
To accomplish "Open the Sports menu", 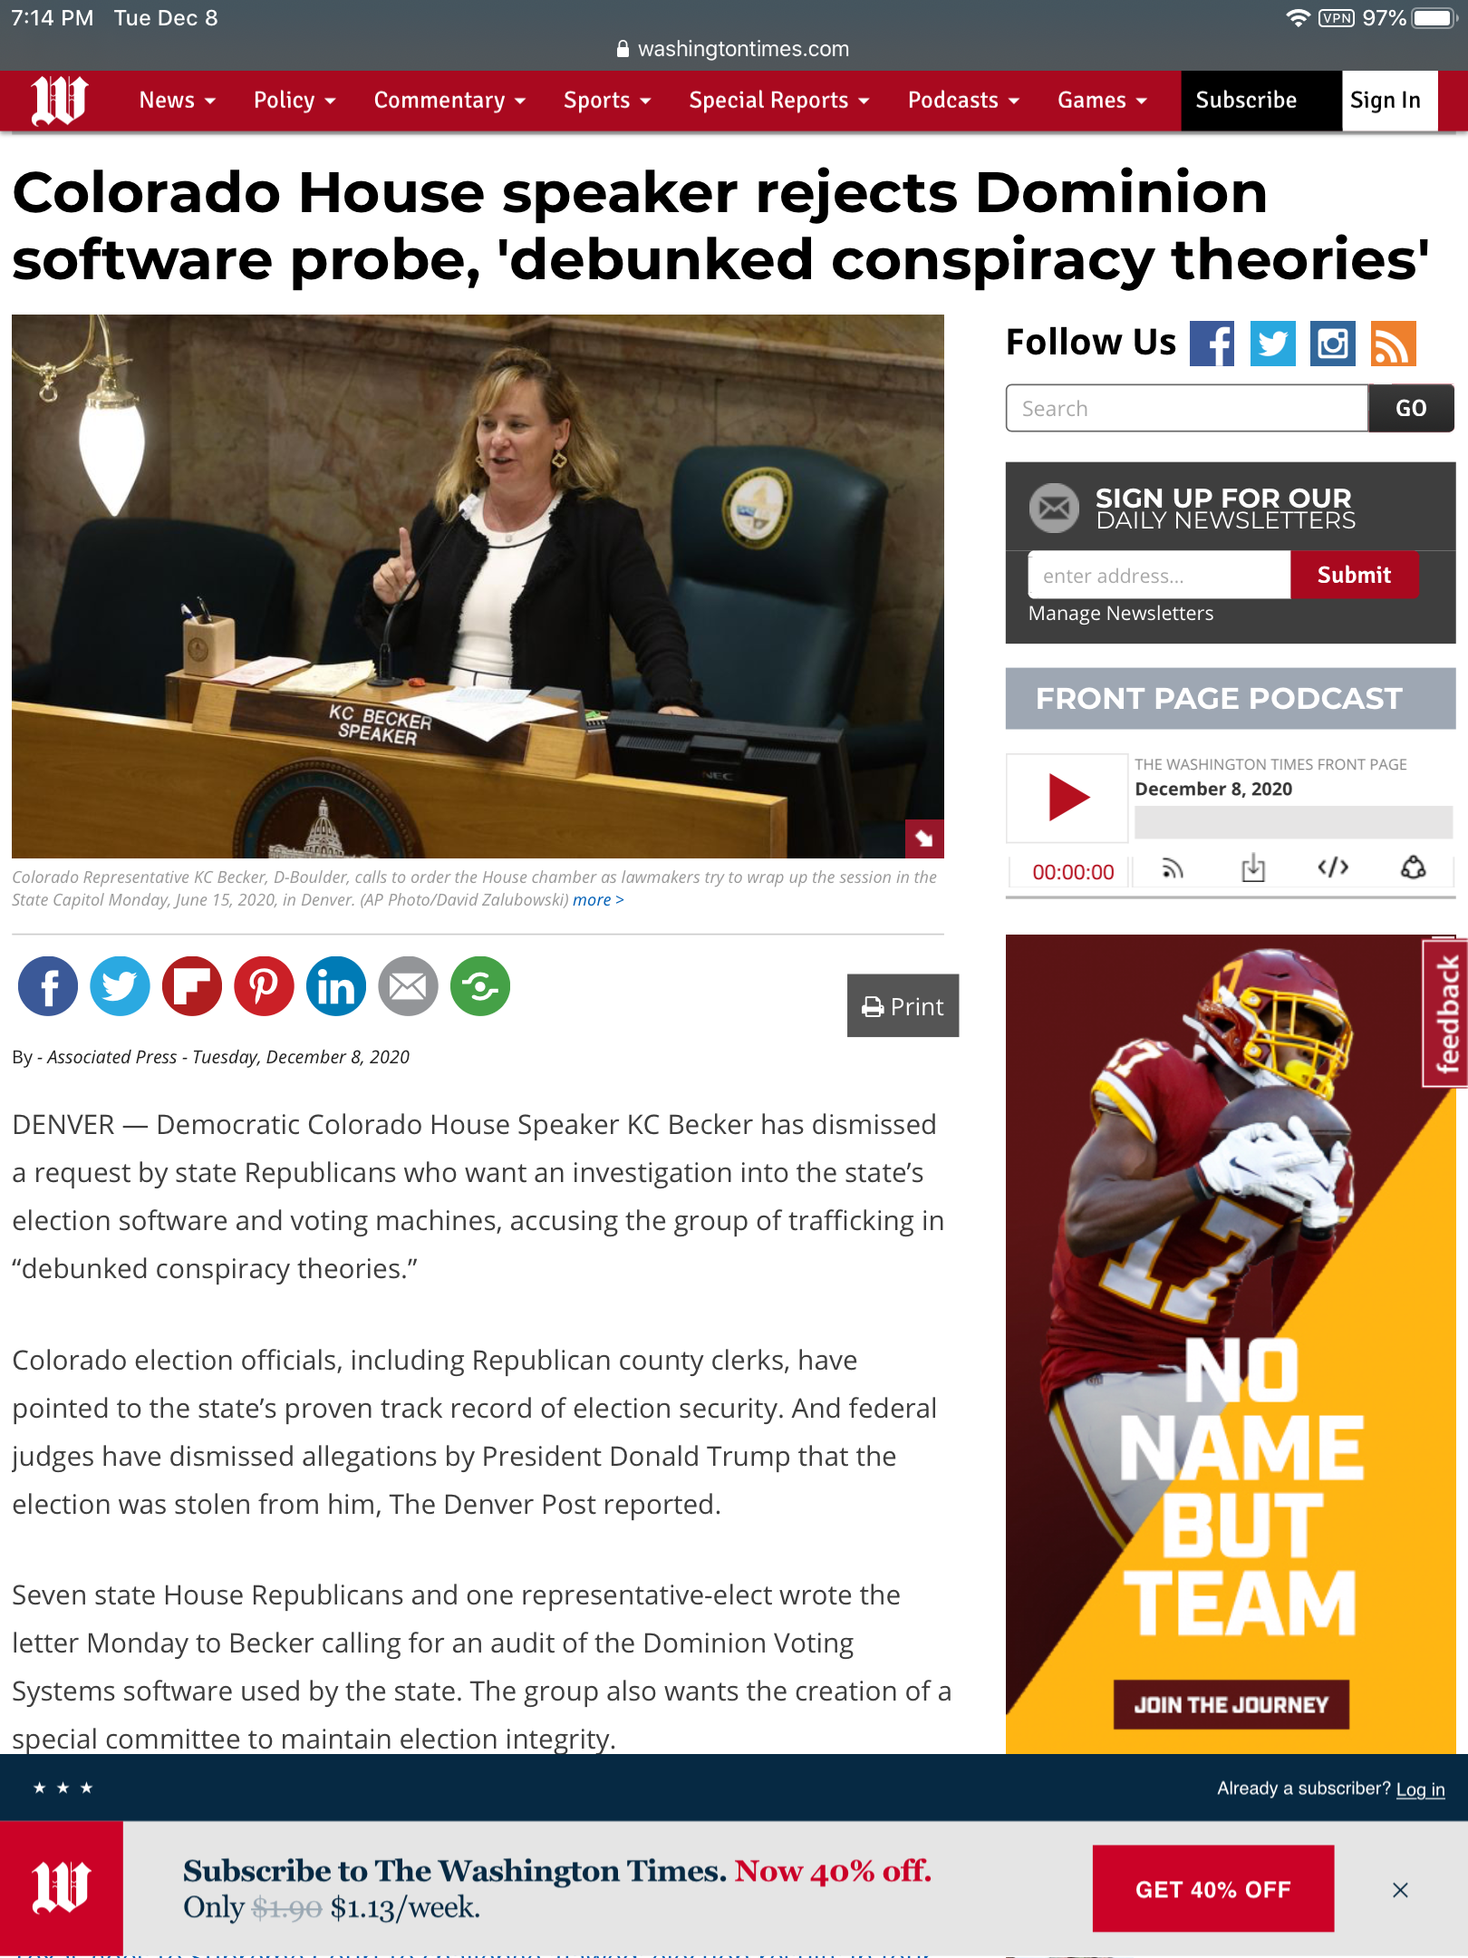I will point(607,101).
